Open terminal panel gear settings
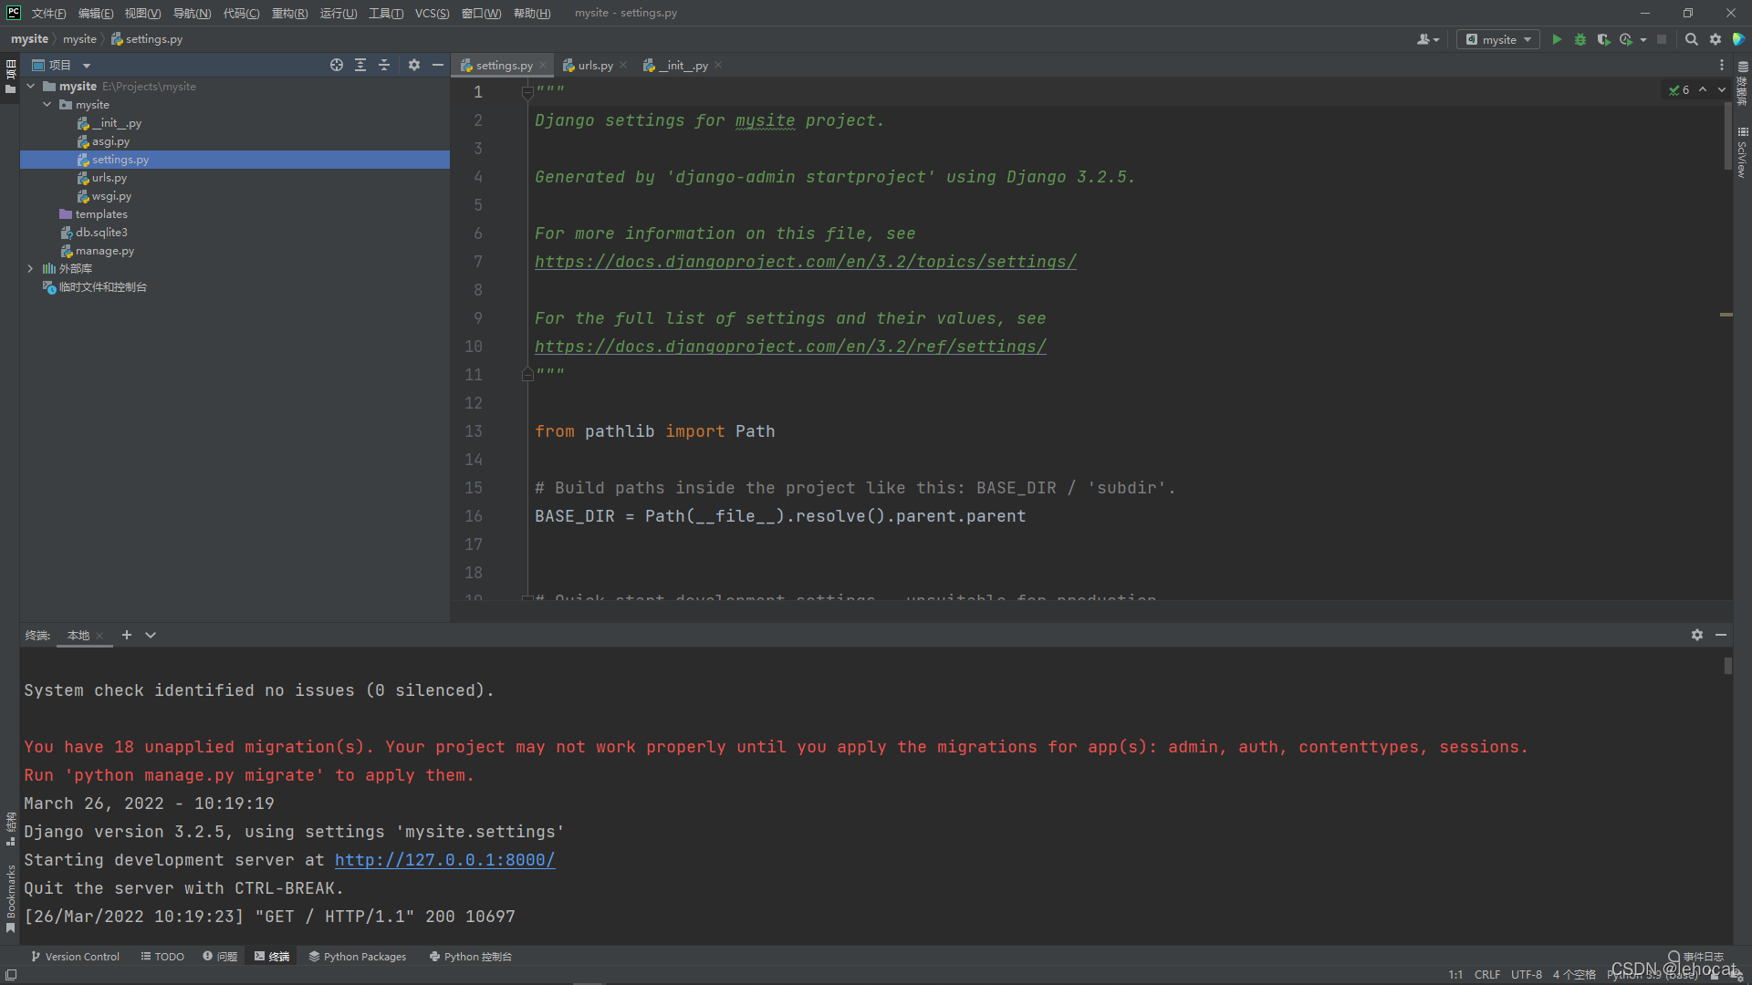 pyautogui.click(x=1697, y=635)
